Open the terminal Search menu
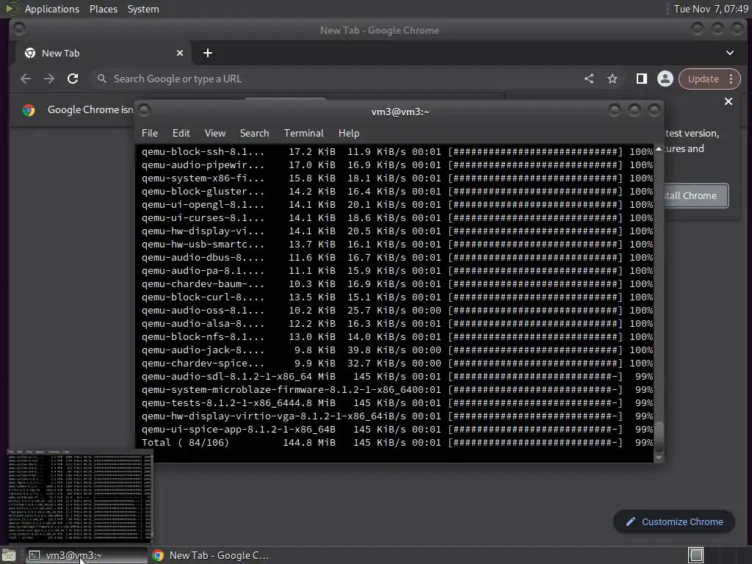The width and height of the screenshot is (752, 564). coord(255,134)
